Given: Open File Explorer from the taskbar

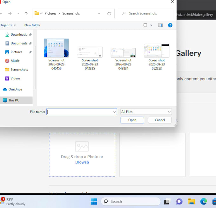Looking at the screenshot, I should point(192,202).
